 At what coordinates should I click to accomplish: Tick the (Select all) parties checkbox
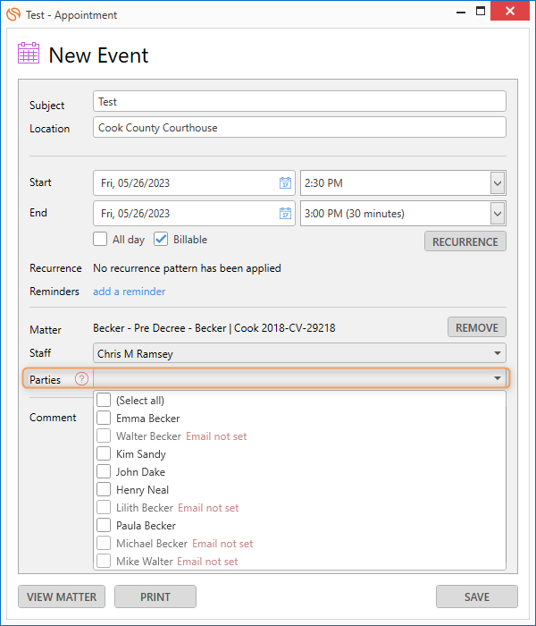[x=104, y=400]
